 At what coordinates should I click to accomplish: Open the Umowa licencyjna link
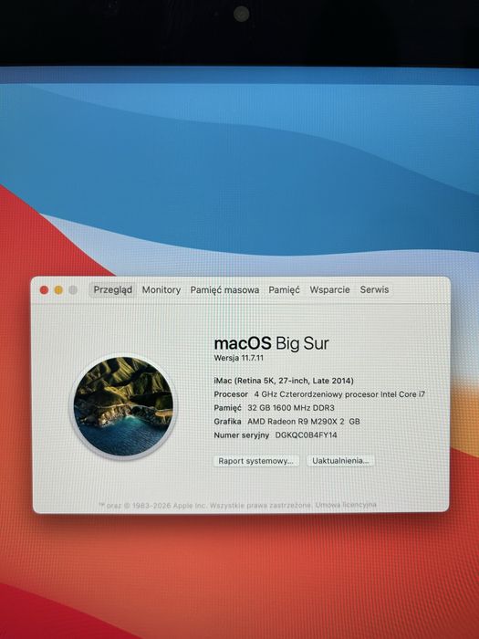coord(346,505)
